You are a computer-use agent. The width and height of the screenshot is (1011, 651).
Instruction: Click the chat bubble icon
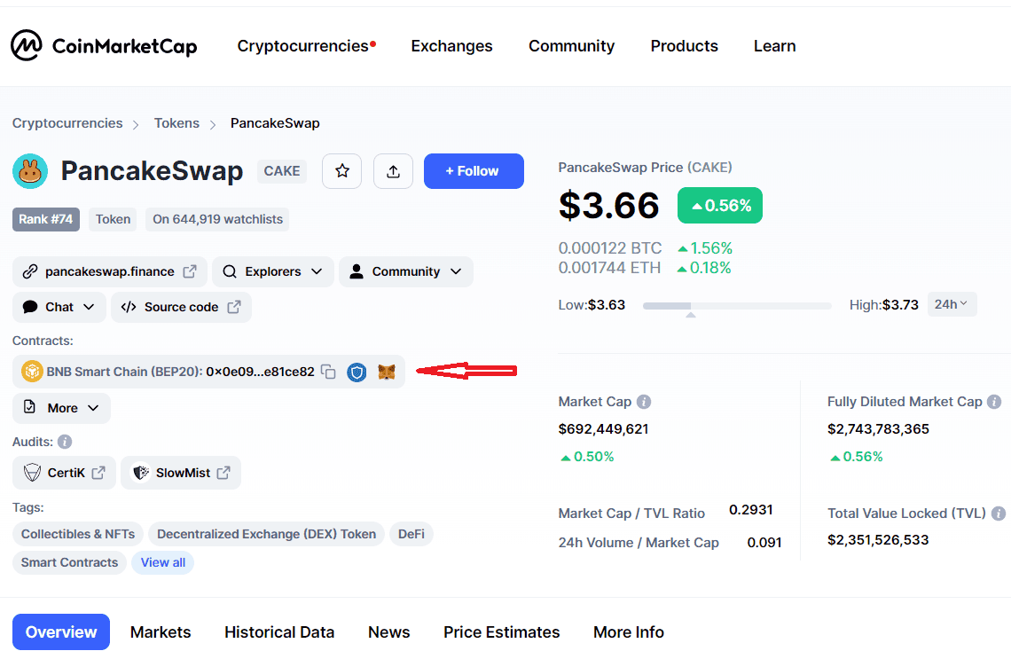(x=29, y=307)
